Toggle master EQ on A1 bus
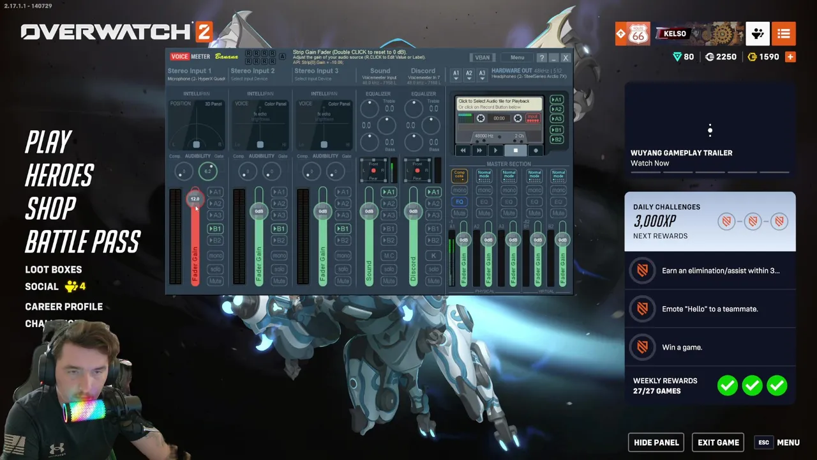817x460 pixels. pyautogui.click(x=460, y=202)
